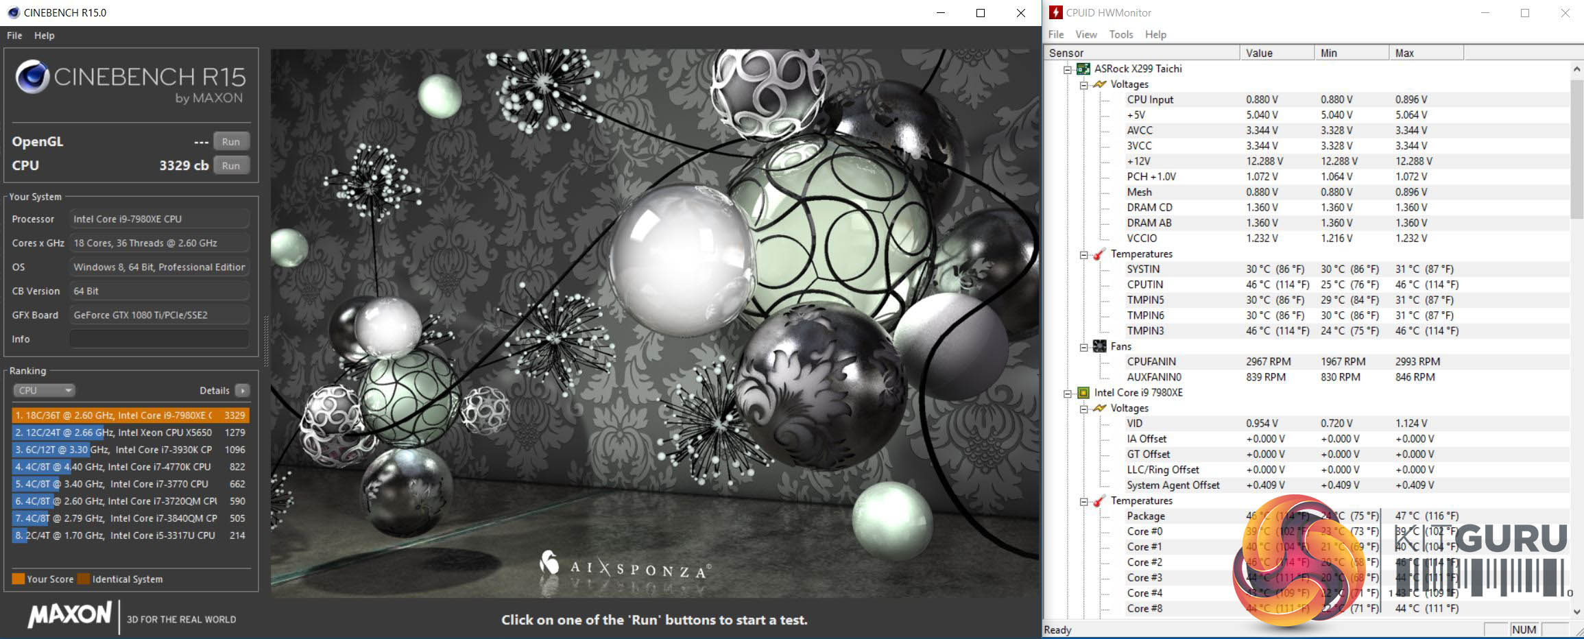1584x639 pixels.
Task: Select the Intel Core i9 7980XE chip icon
Action: (x=1083, y=393)
